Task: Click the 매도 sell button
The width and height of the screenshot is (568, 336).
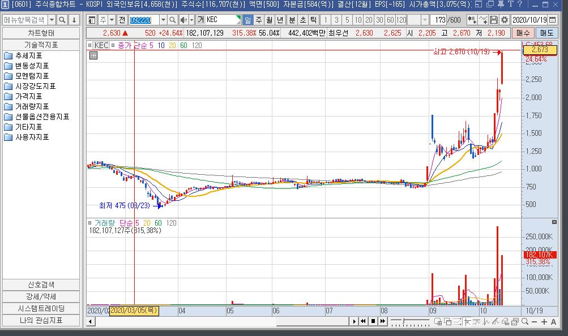Action: (546, 33)
